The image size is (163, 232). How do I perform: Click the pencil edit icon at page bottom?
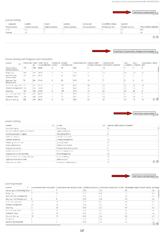pyautogui.click(x=82, y=231)
